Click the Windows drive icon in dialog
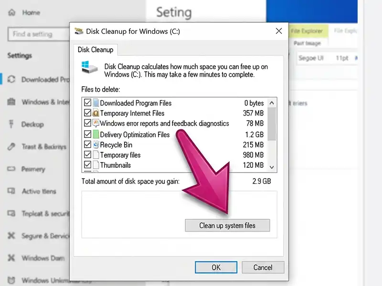 pos(89,67)
